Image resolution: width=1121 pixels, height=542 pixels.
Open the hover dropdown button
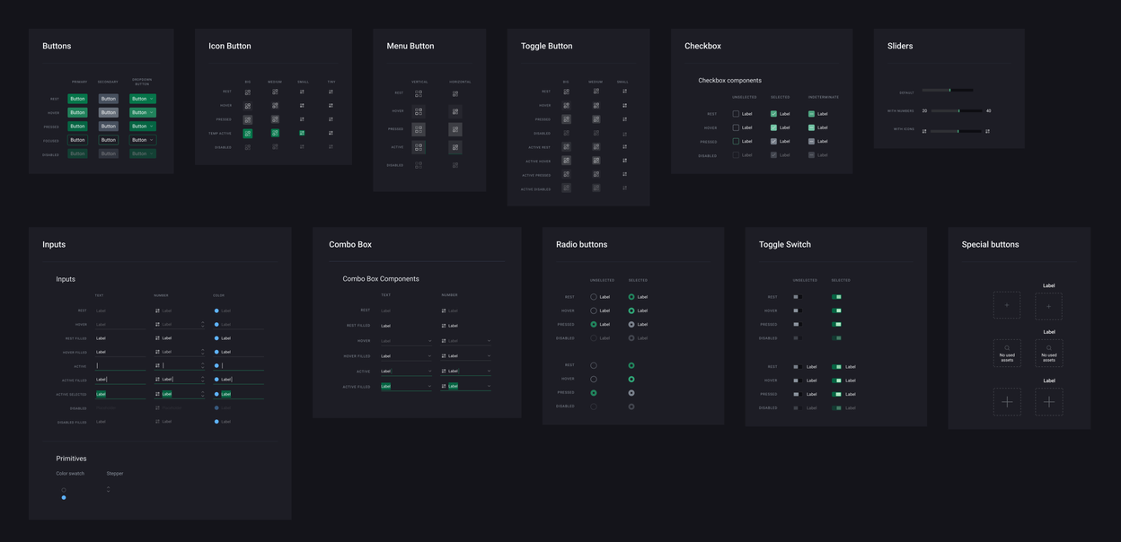click(143, 112)
